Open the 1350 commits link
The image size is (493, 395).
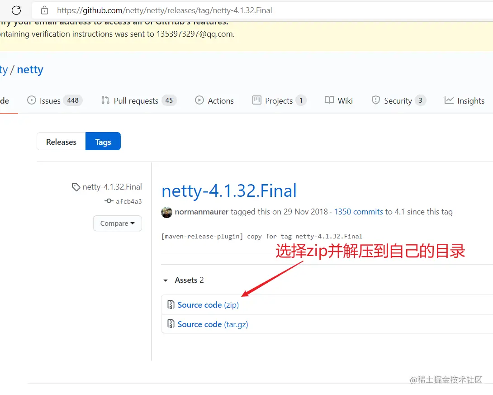[358, 211]
